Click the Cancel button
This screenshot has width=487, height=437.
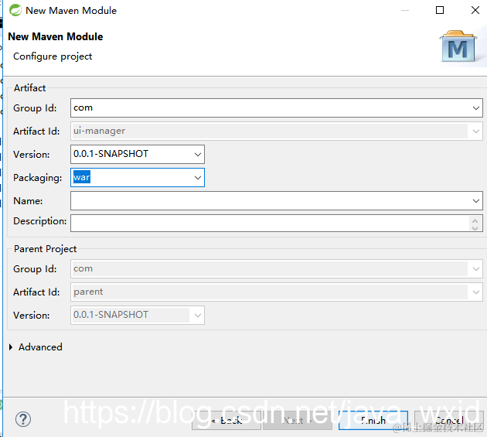point(449,420)
